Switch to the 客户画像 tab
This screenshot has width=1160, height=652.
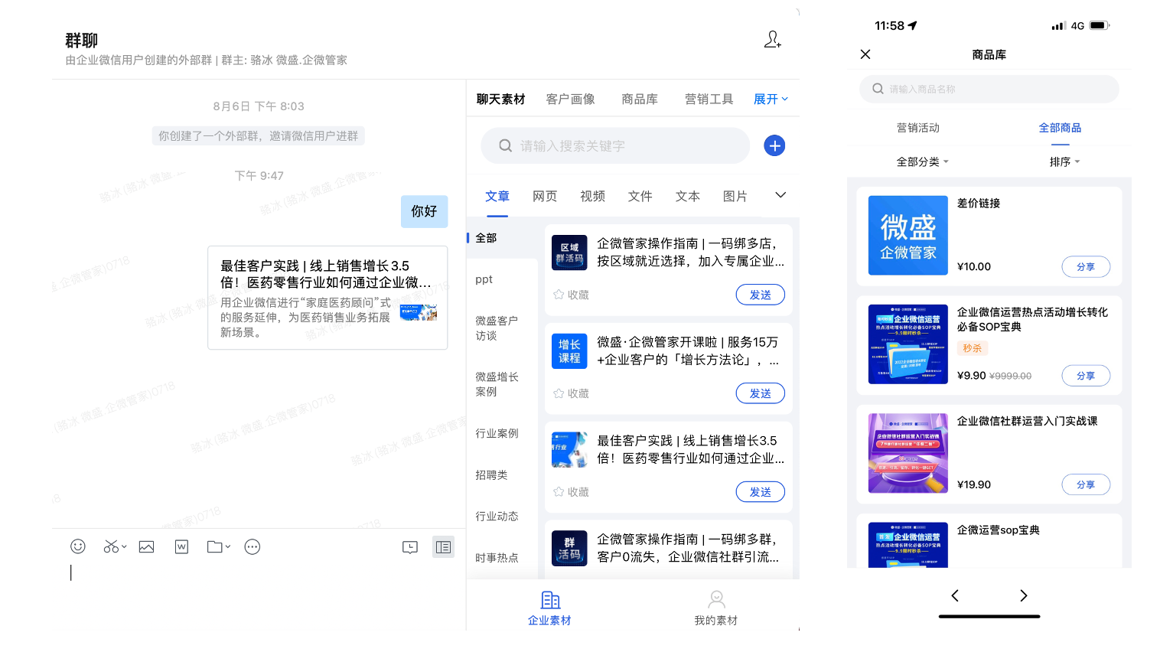[x=570, y=99]
